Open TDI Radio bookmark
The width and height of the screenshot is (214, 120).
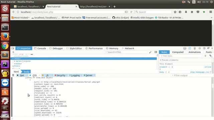(169, 18)
